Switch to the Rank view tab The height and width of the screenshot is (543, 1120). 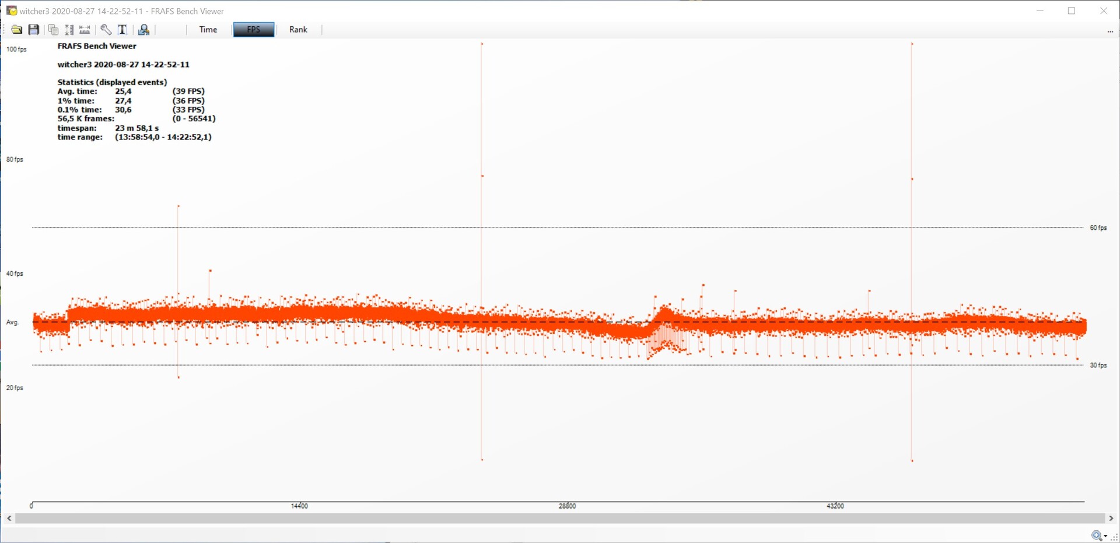298,30
